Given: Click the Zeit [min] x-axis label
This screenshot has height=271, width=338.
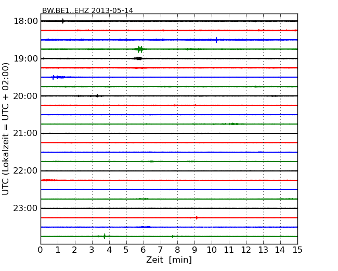Looking at the screenshot, I should click(169, 260).
